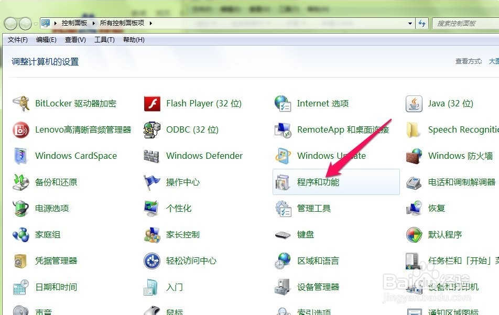Click the Java (32 位) coffee cup icon
This screenshot has height=315, width=499.
pos(414,104)
